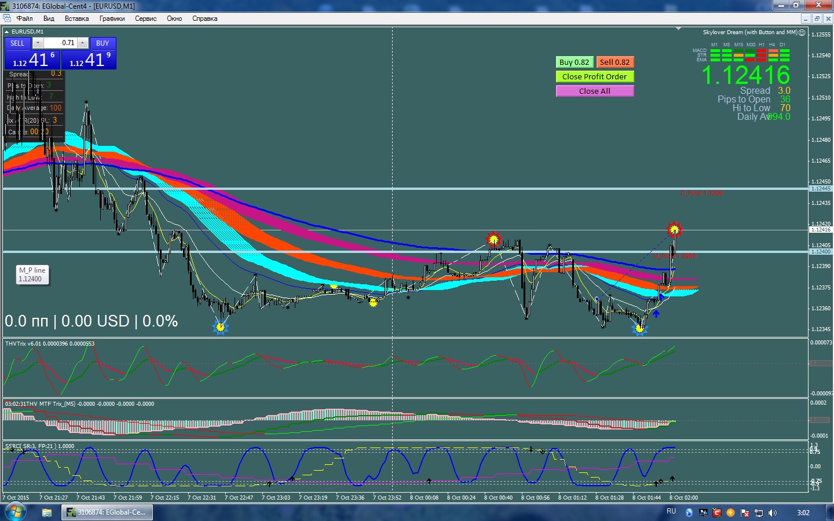The image size is (834, 521).
Task: Click the M_P line 1.12400 label
Action: 32,274
